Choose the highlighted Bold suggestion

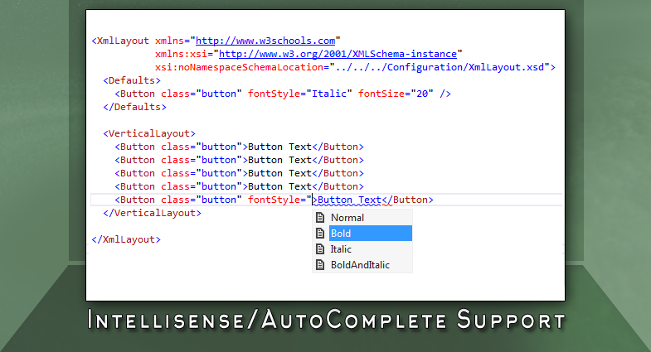tap(371, 234)
